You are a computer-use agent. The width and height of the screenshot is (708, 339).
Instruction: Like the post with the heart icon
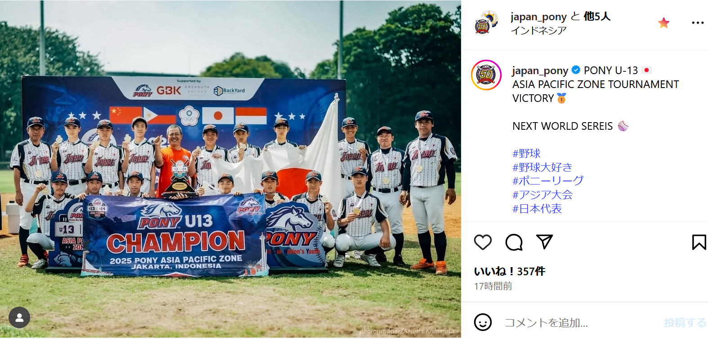coord(483,242)
